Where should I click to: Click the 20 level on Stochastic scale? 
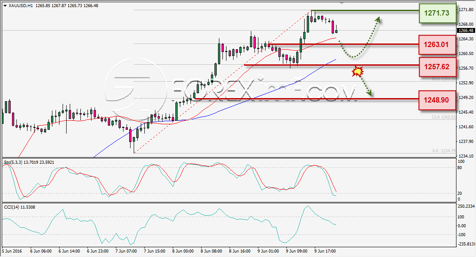click(460, 193)
